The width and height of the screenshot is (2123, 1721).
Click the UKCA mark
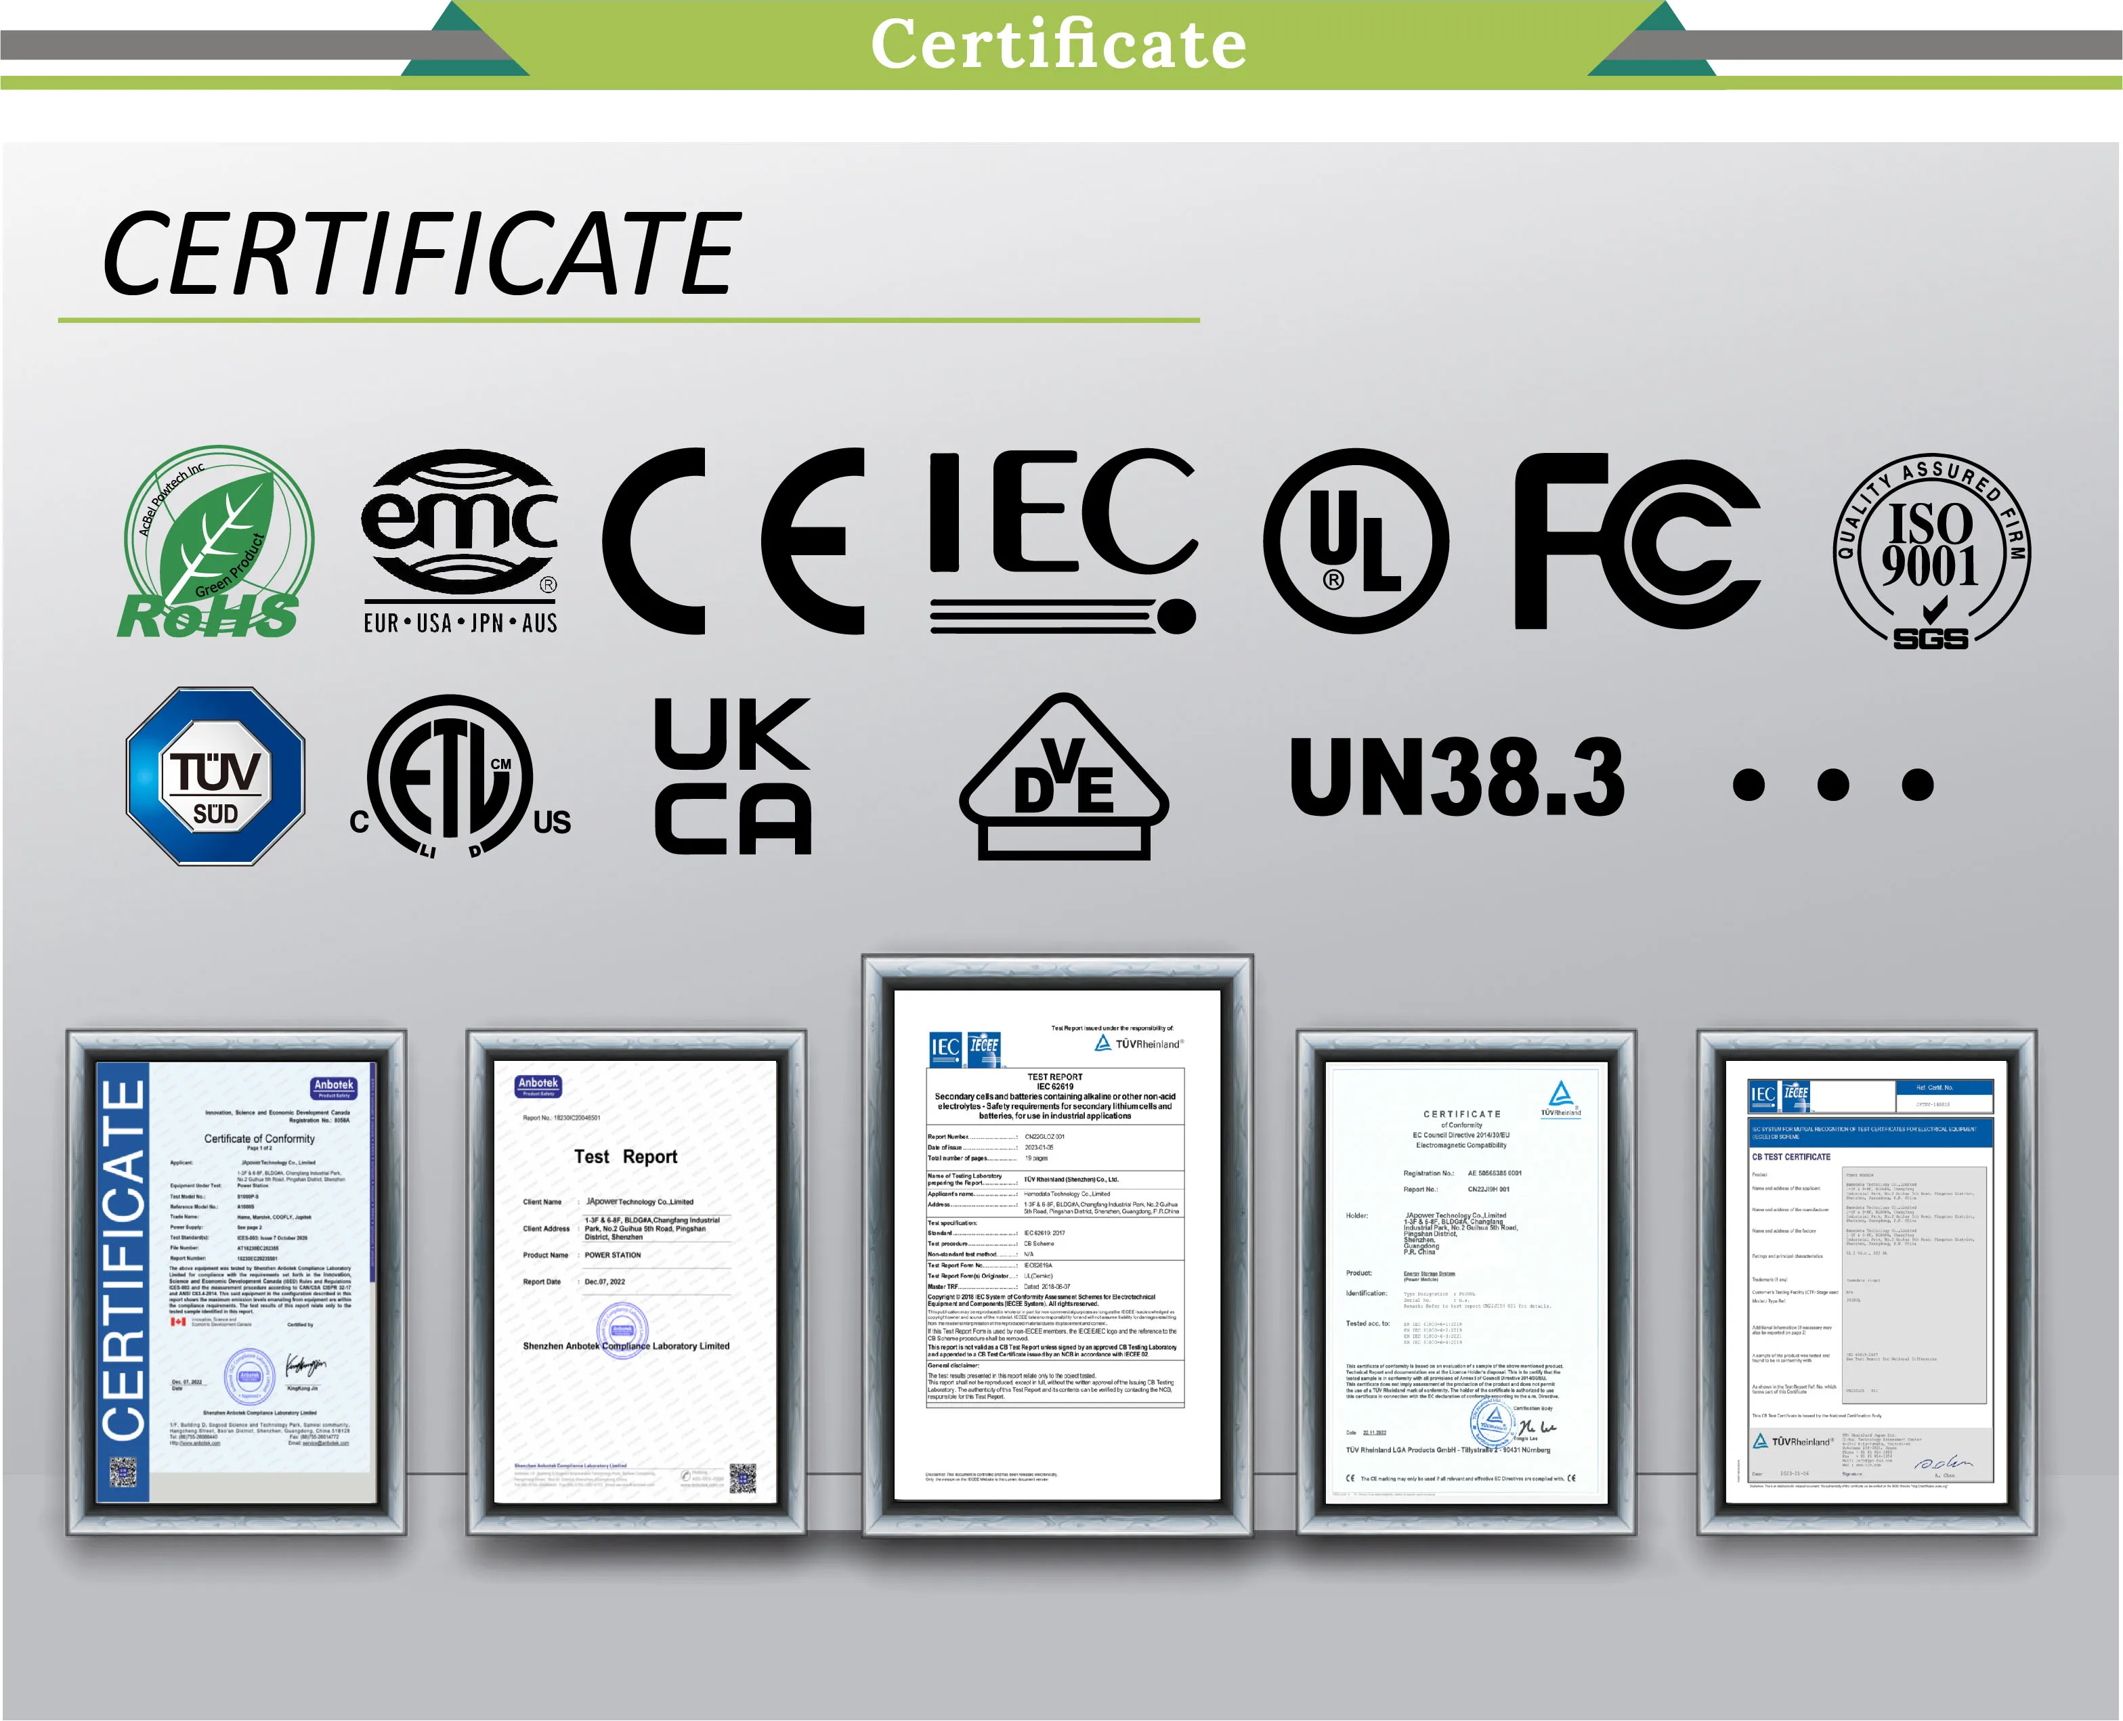(x=732, y=777)
